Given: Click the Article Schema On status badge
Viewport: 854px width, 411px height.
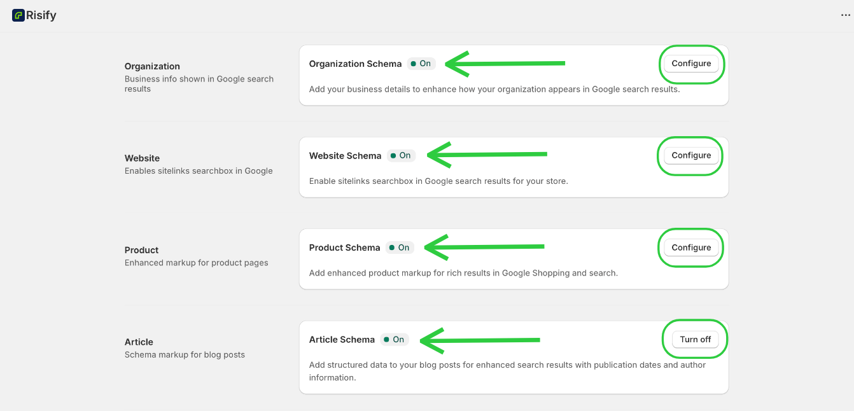Looking at the screenshot, I should [395, 340].
